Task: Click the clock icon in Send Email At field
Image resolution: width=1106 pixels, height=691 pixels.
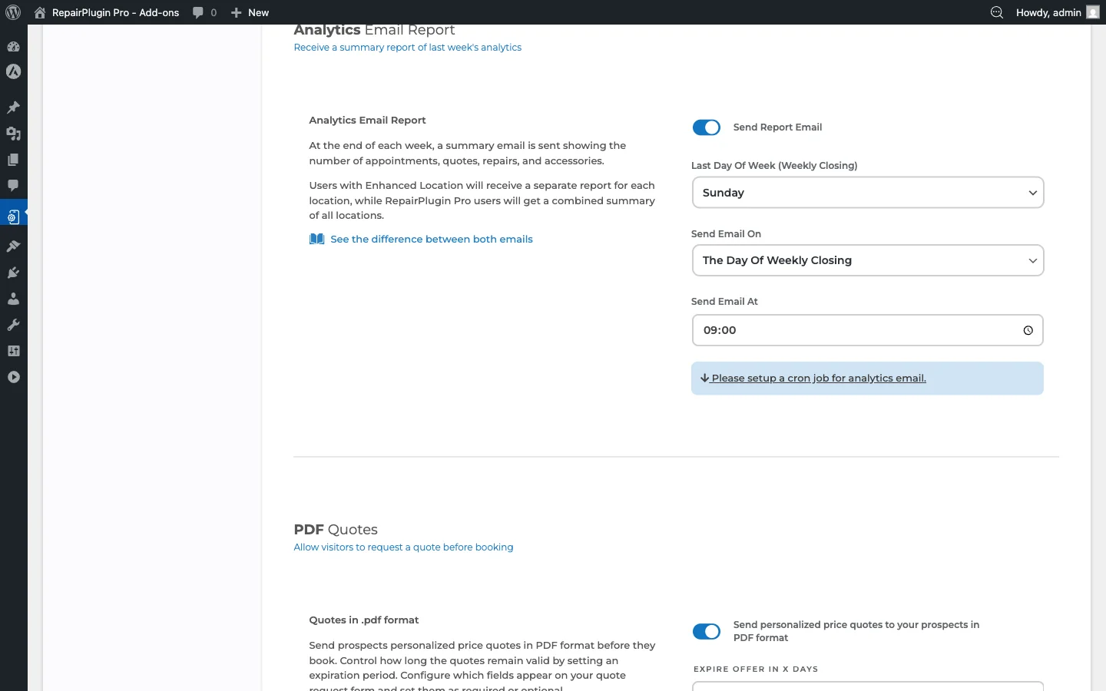Action: 1028,330
